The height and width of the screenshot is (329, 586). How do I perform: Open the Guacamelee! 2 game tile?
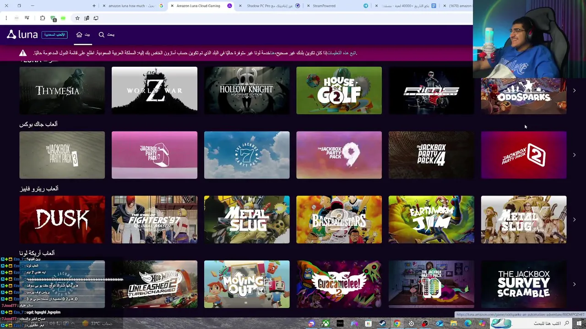pyautogui.click(x=339, y=284)
